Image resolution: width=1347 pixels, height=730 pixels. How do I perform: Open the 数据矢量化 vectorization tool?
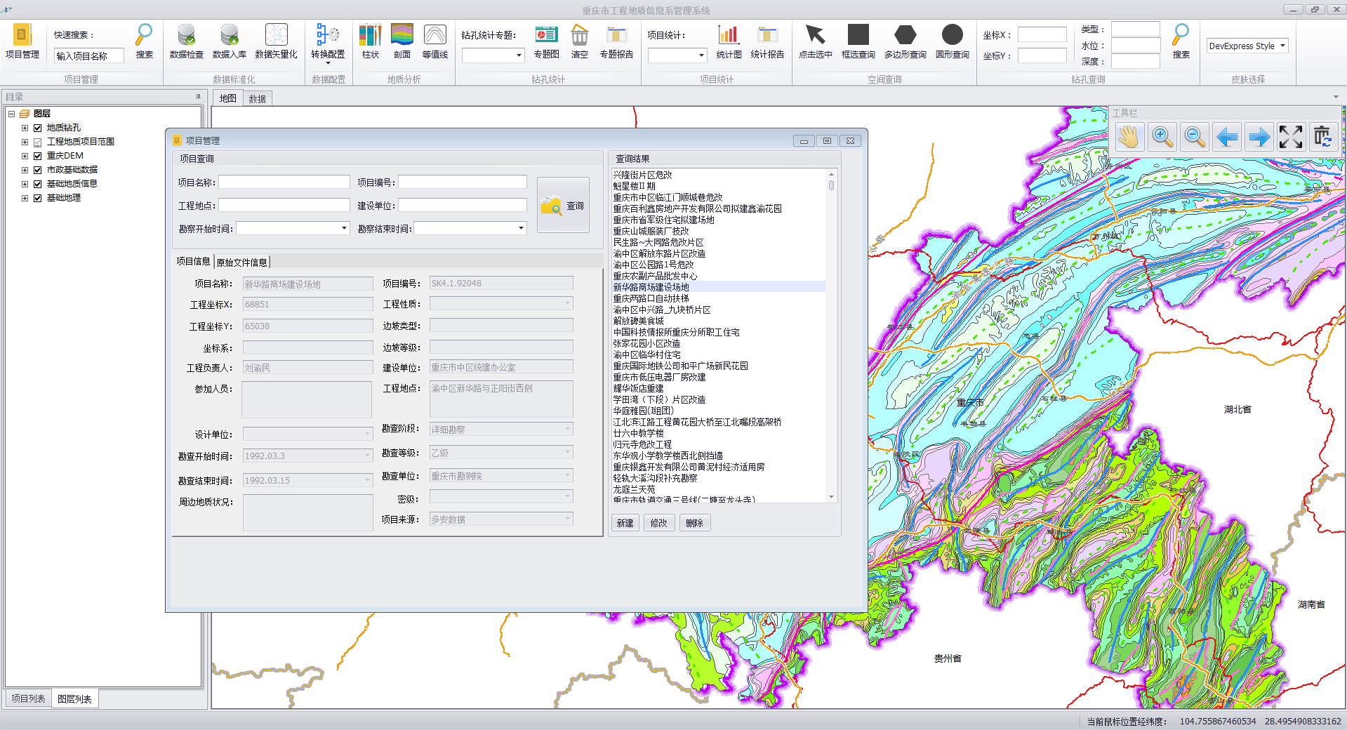click(276, 36)
